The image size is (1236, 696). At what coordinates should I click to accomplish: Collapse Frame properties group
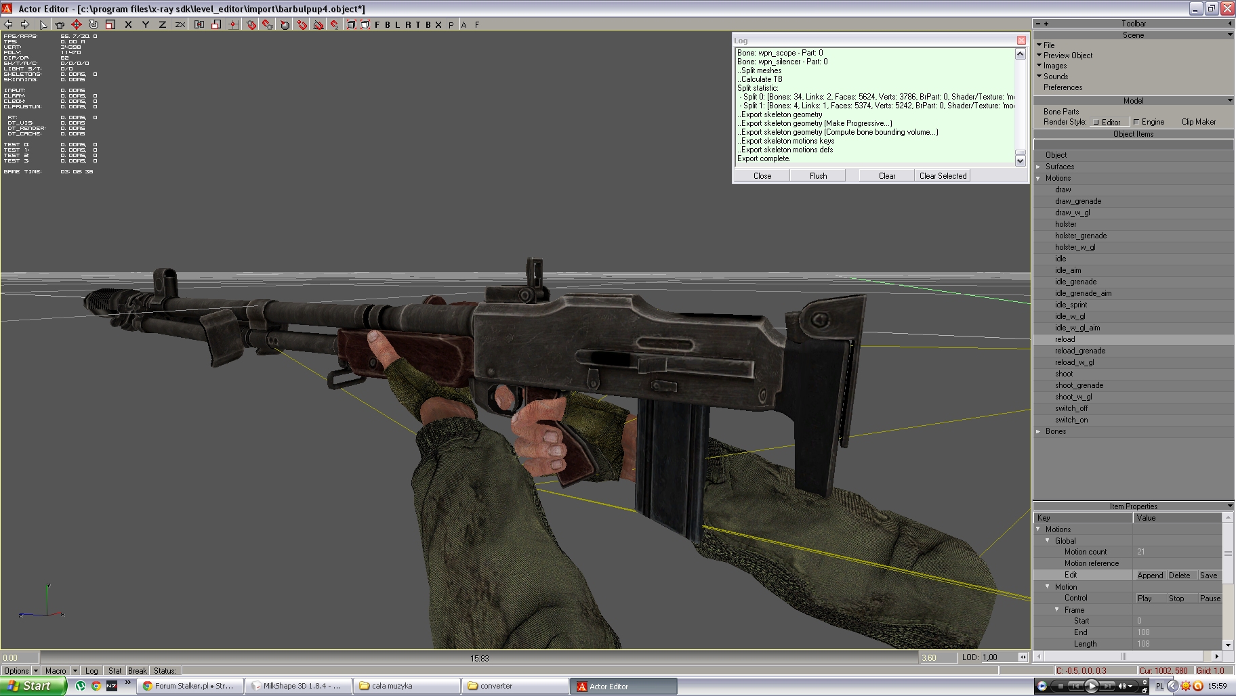tap(1057, 609)
